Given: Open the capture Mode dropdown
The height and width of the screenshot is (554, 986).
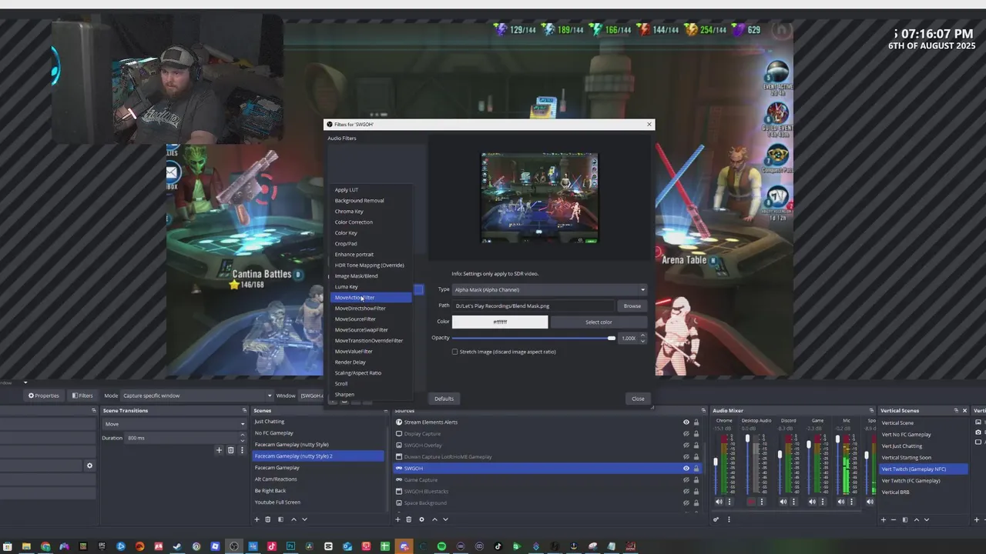Looking at the screenshot, I should click(x=197, y=395).
